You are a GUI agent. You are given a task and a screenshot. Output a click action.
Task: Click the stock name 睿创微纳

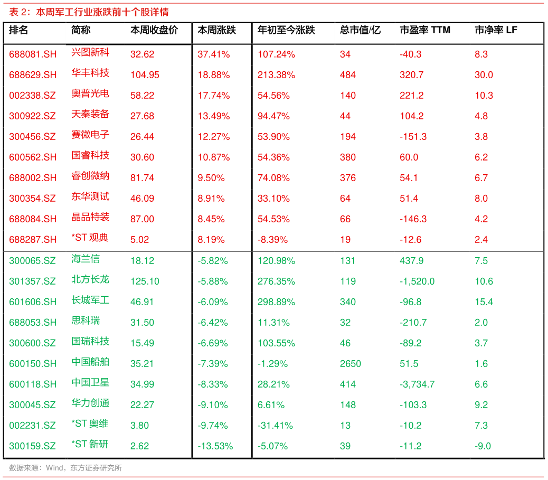(90, 176)
